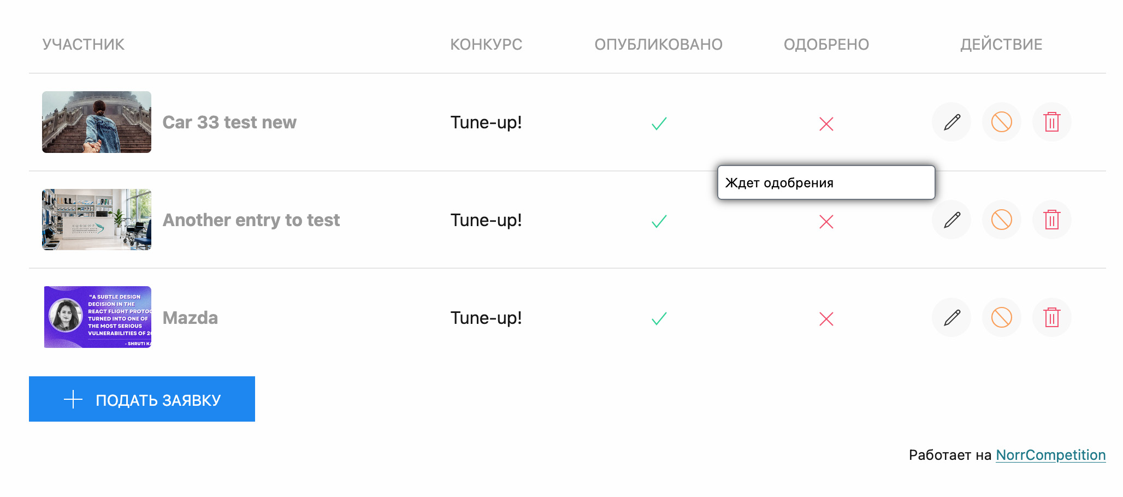
Task: Edit the Mazda entry with pencil icon
Action: point(951,317)
